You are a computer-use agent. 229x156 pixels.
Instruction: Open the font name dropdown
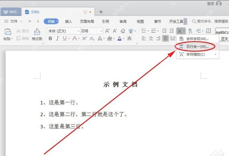click(78, 31)
